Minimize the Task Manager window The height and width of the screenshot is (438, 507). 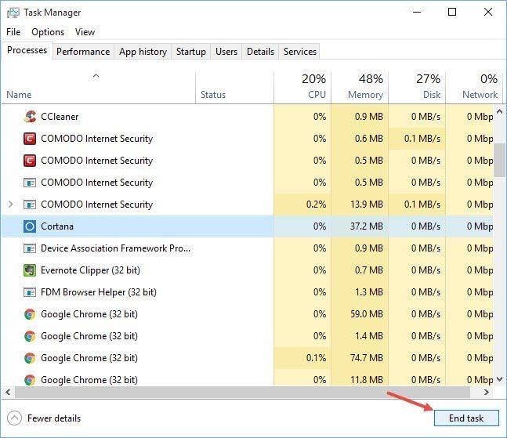tap(417, 13)
